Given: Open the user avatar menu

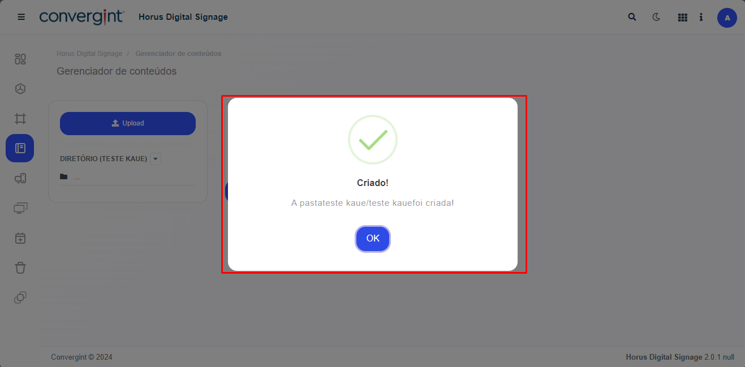Looking at the screenshot, I should coord(727,18).
